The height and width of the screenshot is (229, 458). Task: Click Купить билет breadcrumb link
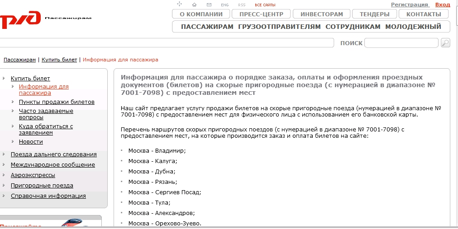(59, 60)
